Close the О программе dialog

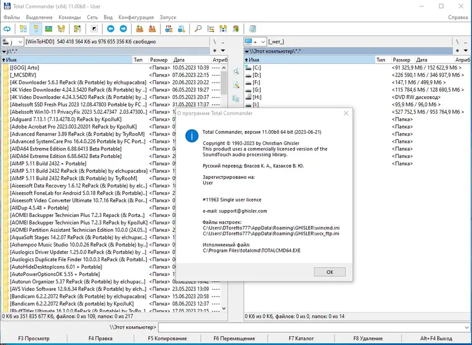tap(346, 113)
